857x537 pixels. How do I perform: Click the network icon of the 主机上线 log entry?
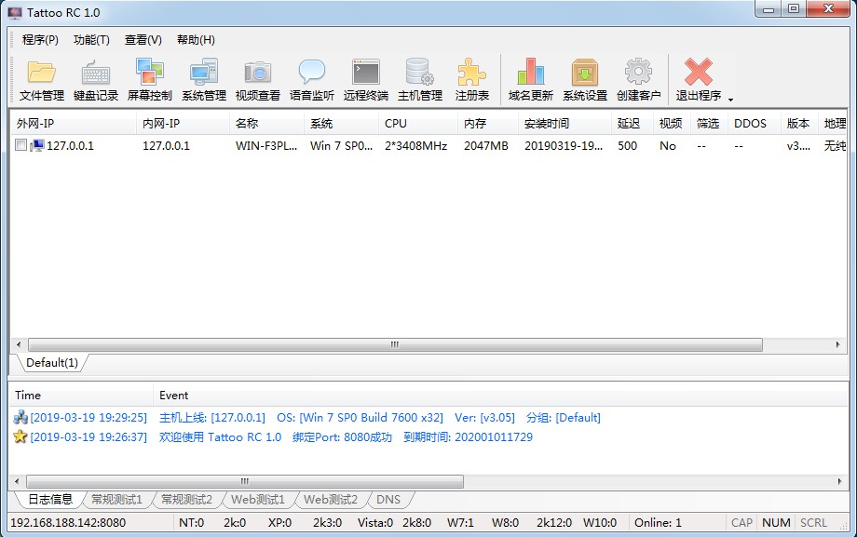(20, 417)
